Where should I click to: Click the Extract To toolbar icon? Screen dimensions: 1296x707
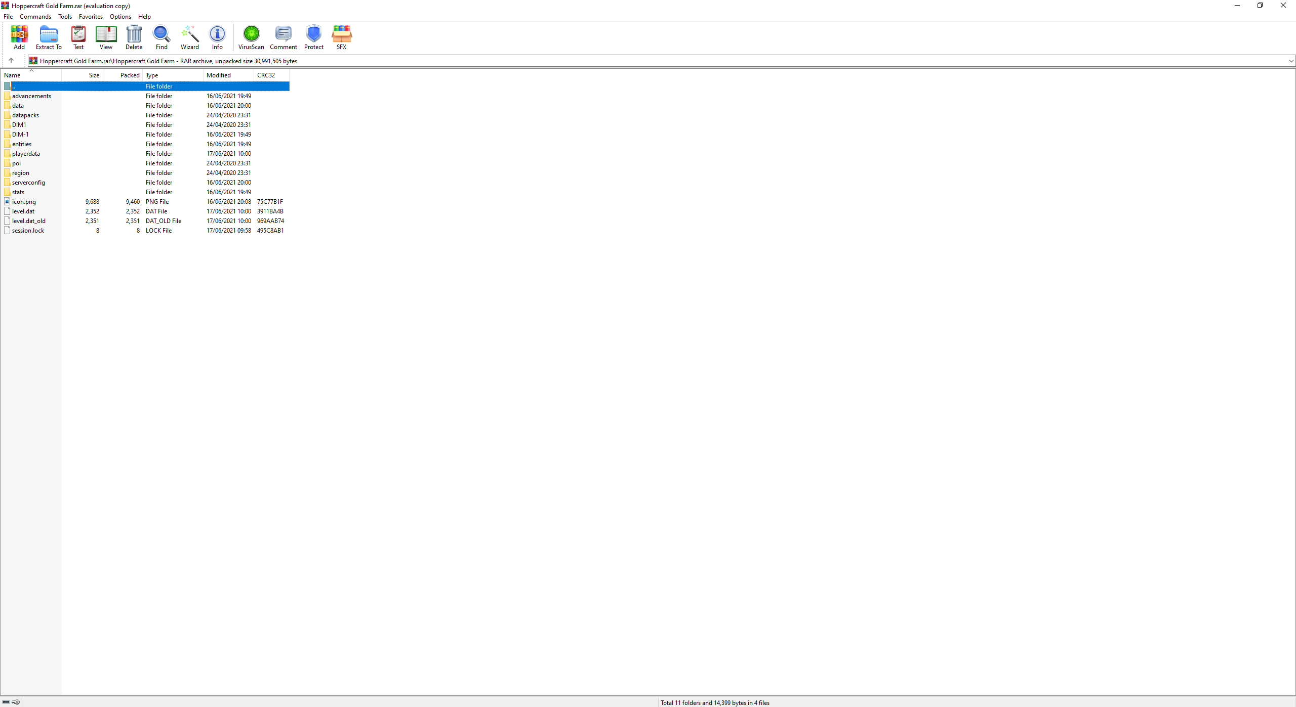tap(49, 37)
